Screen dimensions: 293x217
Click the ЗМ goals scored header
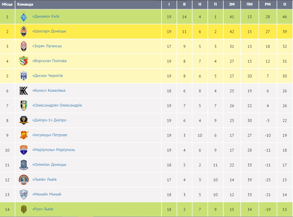pos(231,4)
